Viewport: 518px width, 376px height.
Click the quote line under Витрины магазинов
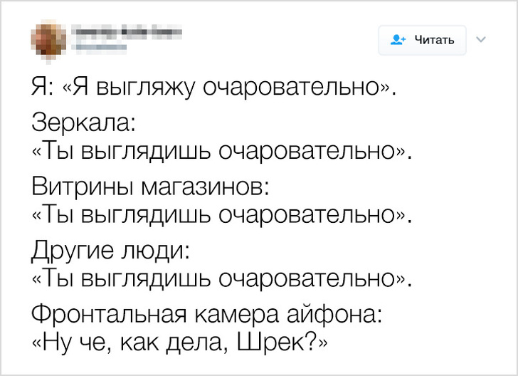[x=221, y=213]
